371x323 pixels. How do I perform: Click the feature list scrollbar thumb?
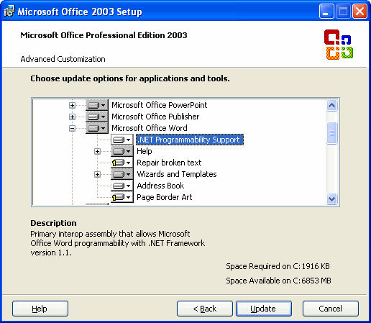[x=331, y=133]
